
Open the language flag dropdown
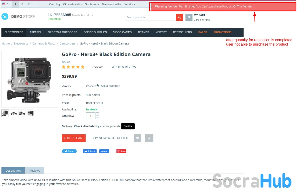coord(5,4)
